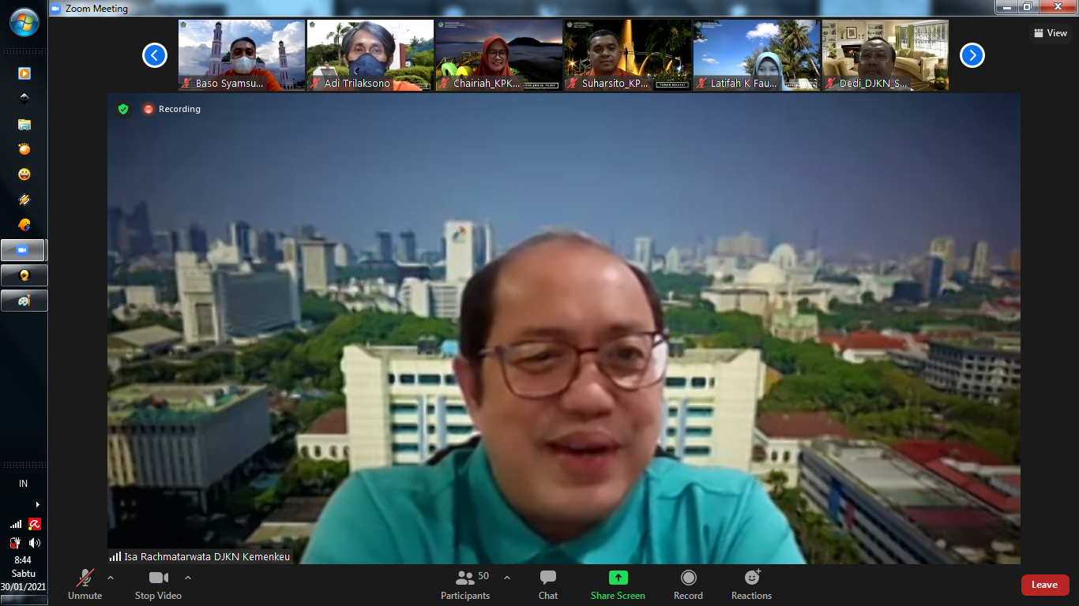The image size is (1079, 606).
Task: Open the Reactions menu
Action: 751,585
